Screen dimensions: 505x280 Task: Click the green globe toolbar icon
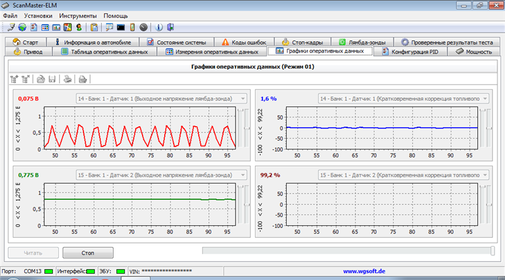[x=22, y=27]
